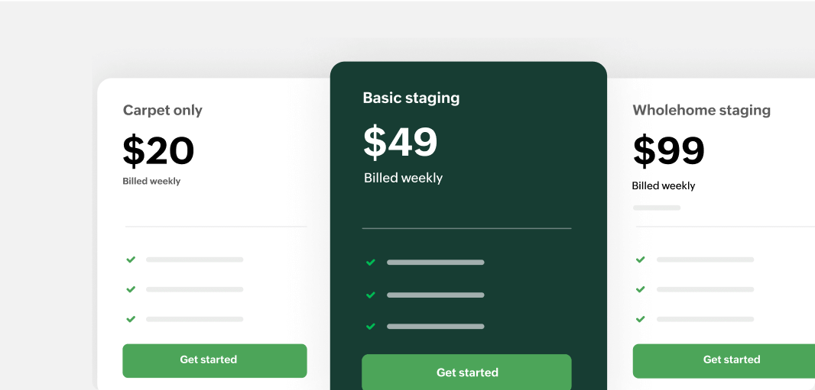This screenshot has height=390, width=815.
Task: Select the $20 price text
Action: point(159,151)
